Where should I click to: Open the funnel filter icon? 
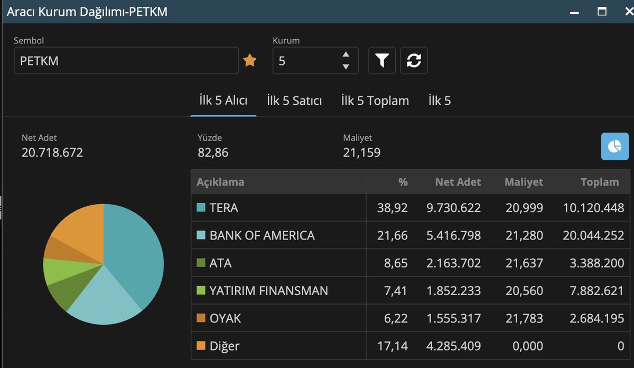(382, 61)
